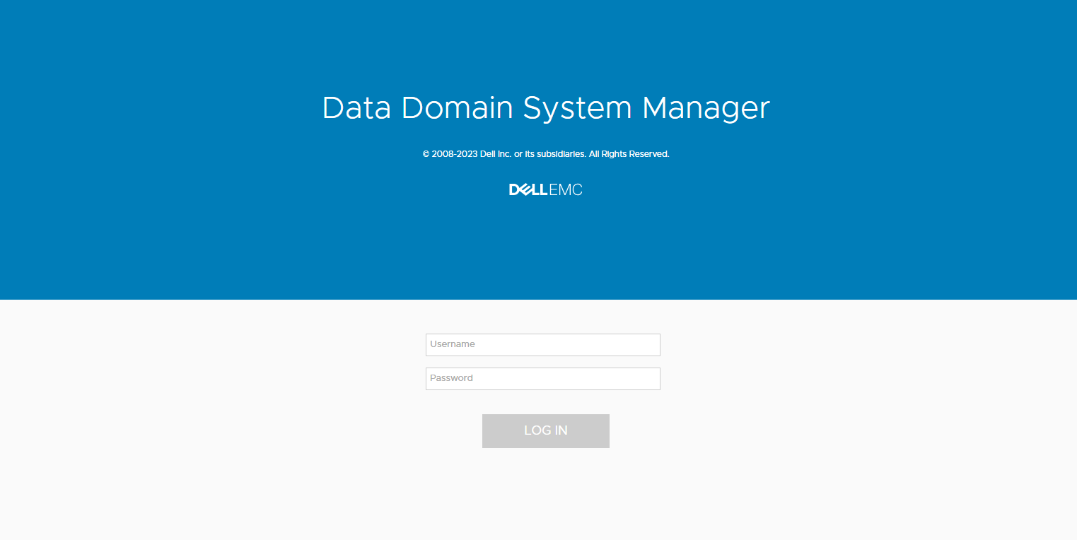1077x540 pixels.
Task: Click the word "System" in the title
Action: click(577, 108)
